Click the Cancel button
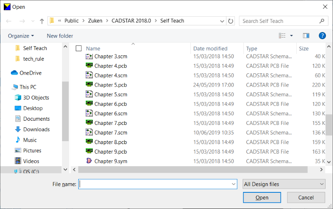 point(306,197)
